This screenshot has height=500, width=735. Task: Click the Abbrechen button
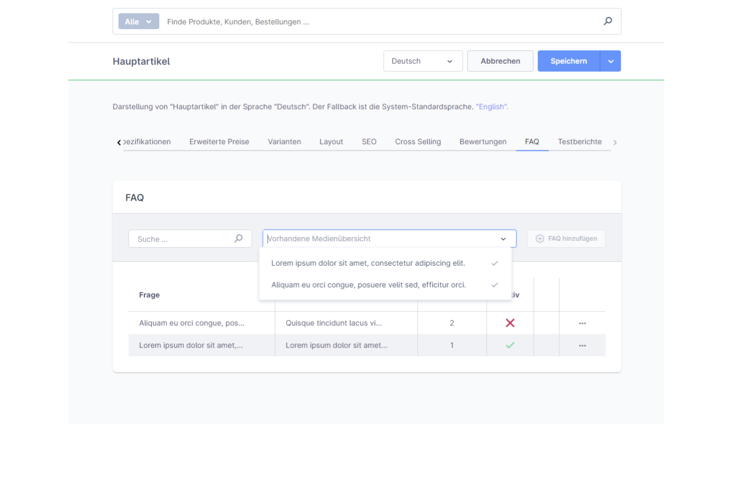tap(500, 61)
